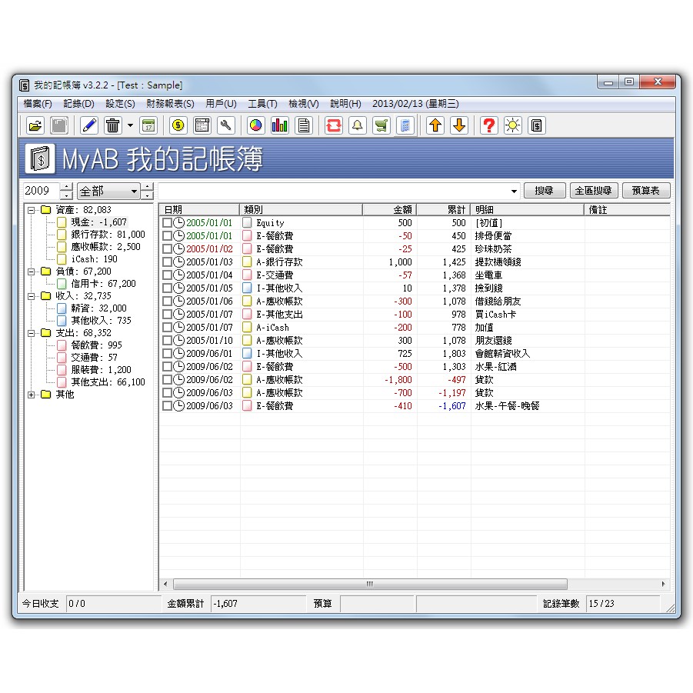Image resolution: width=693 pixels, height=693 pixels.
Task: Increase the year 2009 spinner
Action: [66, 187]
